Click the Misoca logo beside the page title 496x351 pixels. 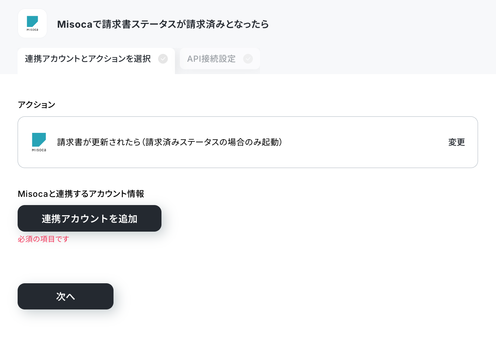[32, 24]
